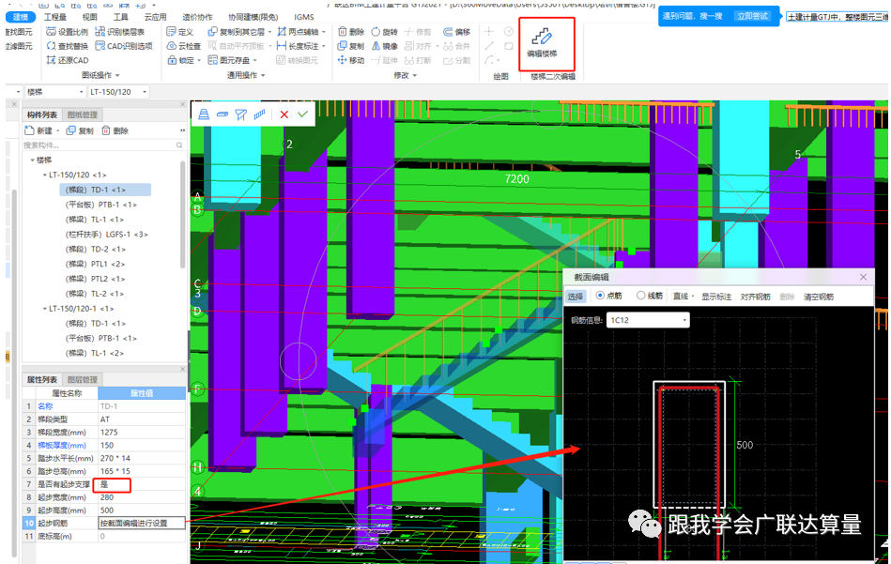This screenshot has height=564, width=891.
Task: Open the 工具 ribbon tab
Action: 120,17
